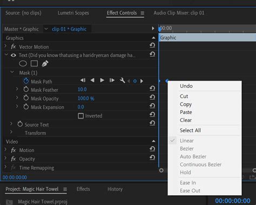The width and height of the screenshot is (256, 205).
Task: Open the Effects tab
Action: [83, 189]
